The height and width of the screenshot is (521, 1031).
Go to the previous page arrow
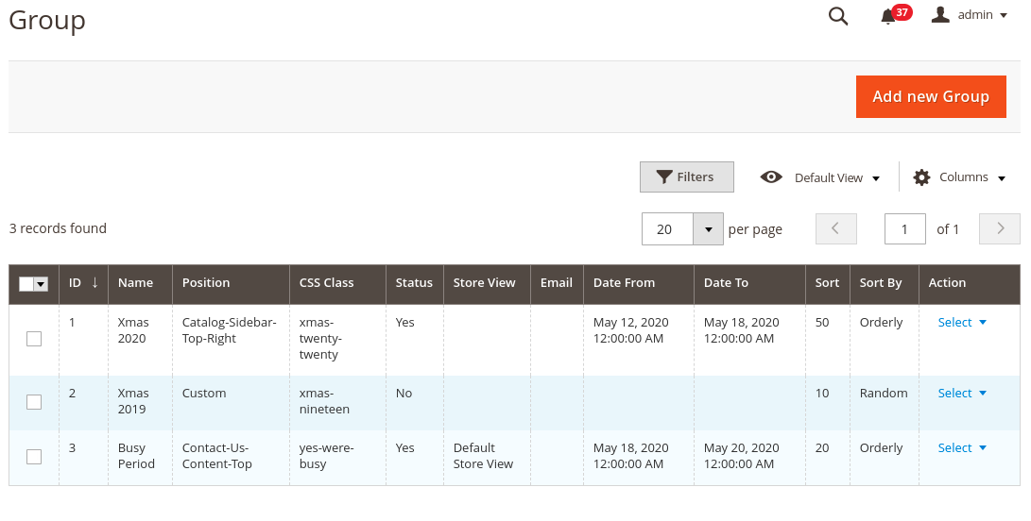(836, 229)
